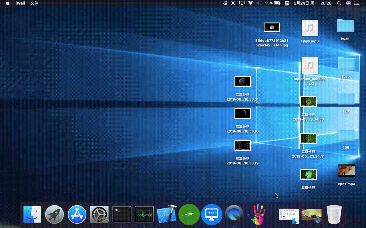The width and height of the screenshot is (366, 228).
Task: Expand the AirPlay display menu
Action: (242, 3)
